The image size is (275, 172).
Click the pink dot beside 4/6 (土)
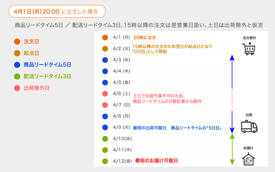(x=105, y=94)
